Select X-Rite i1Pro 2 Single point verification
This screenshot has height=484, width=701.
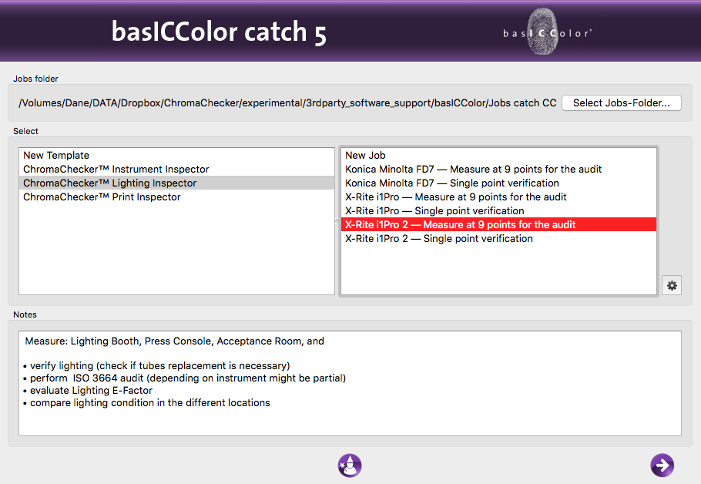[x=498, y=238]
